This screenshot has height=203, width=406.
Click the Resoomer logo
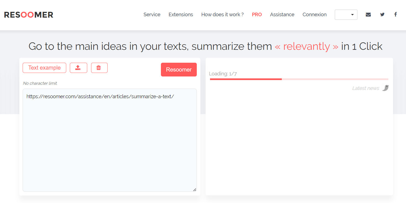tap(29, 15)
